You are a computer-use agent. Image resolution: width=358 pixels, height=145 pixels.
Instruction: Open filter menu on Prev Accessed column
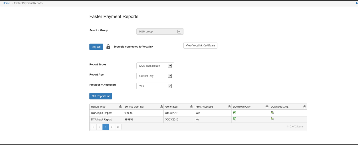(x=229, y=107)
